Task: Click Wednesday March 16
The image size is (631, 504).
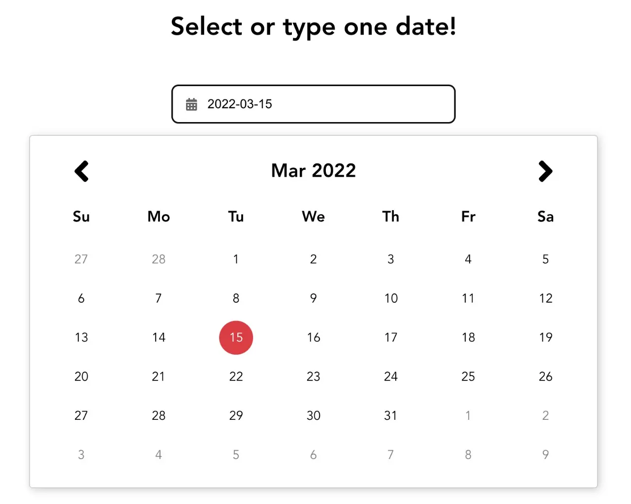Action: (x=314, y=338)
